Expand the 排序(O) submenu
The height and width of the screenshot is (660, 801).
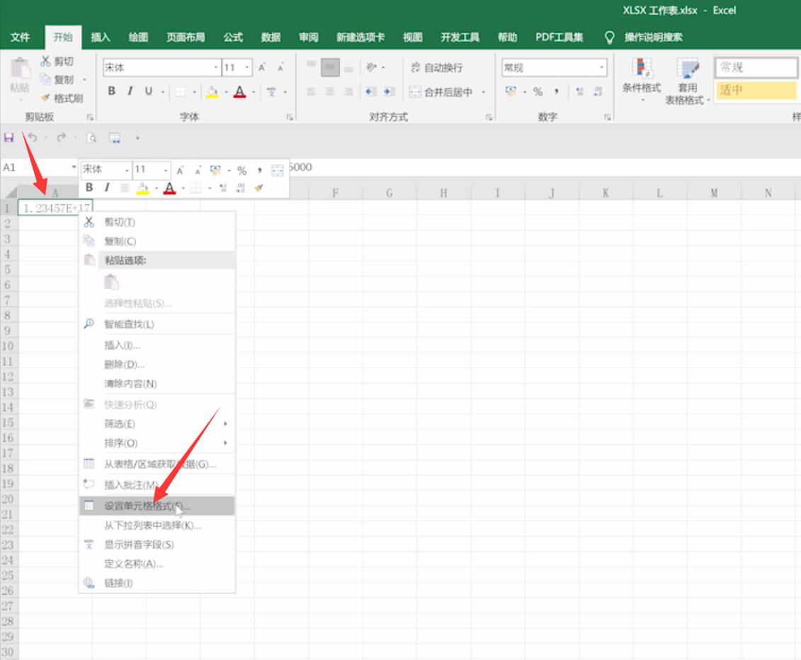157,443
